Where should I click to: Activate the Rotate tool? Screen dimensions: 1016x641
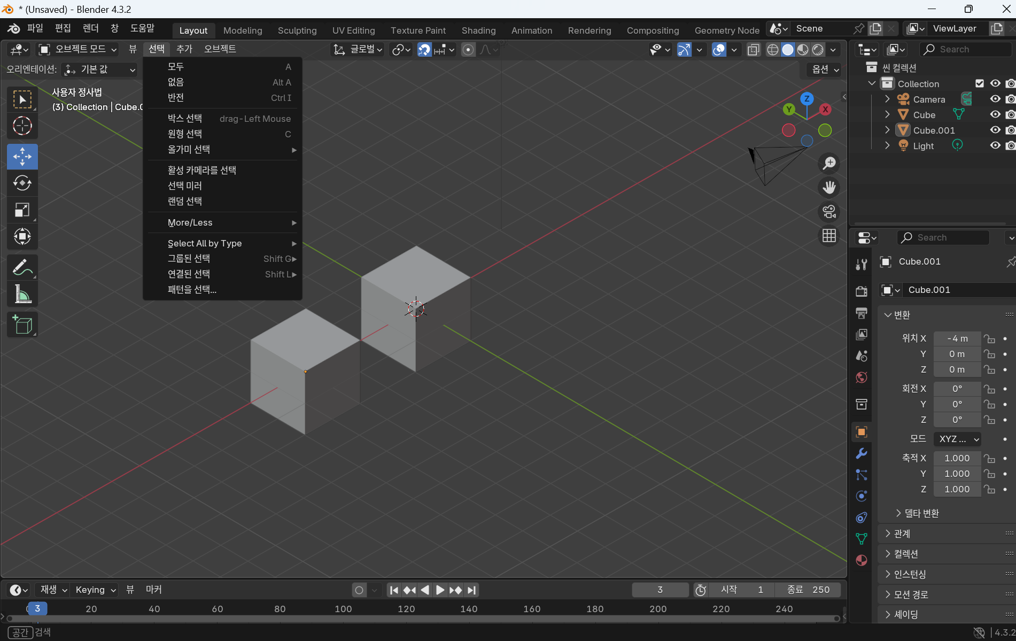pyautogui.click(x=22, y=183)
